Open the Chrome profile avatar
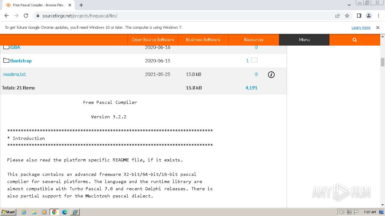Viewport: 385px width, 216px height. coord(368,16)
